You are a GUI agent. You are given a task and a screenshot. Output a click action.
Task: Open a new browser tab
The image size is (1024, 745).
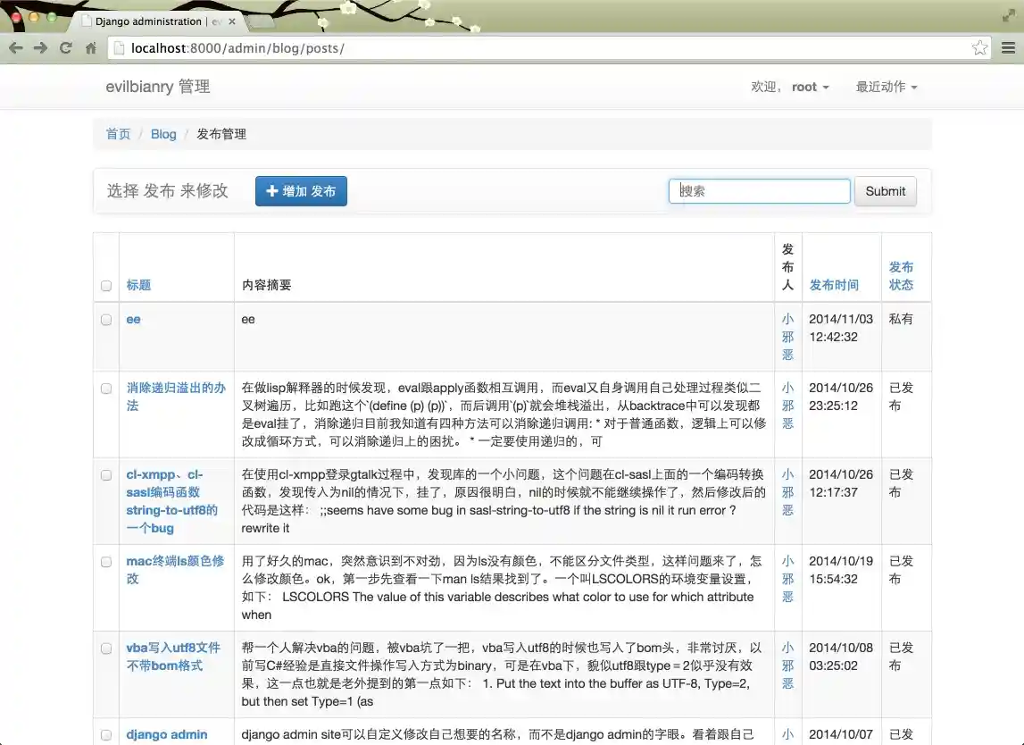(x=260, y=21)
